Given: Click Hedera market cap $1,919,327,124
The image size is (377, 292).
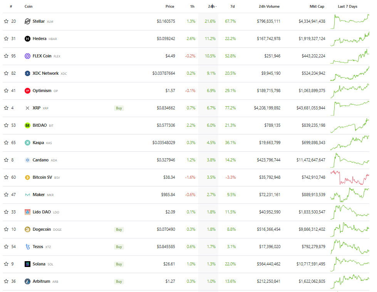Looking at the screenshot, I should click(312, 39).
